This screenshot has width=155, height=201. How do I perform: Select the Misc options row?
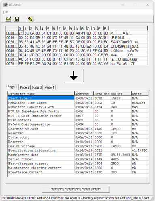tap(78, 120)
